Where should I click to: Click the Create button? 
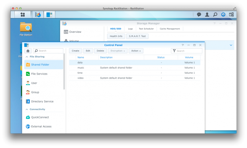(75, 51)
